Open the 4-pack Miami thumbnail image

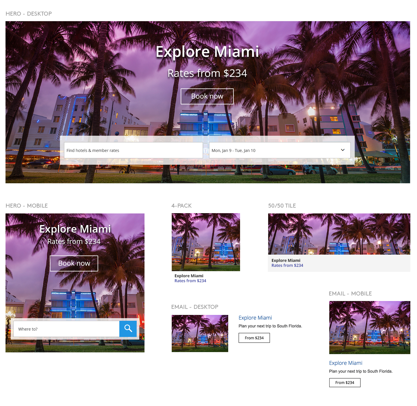click(206, 242)
